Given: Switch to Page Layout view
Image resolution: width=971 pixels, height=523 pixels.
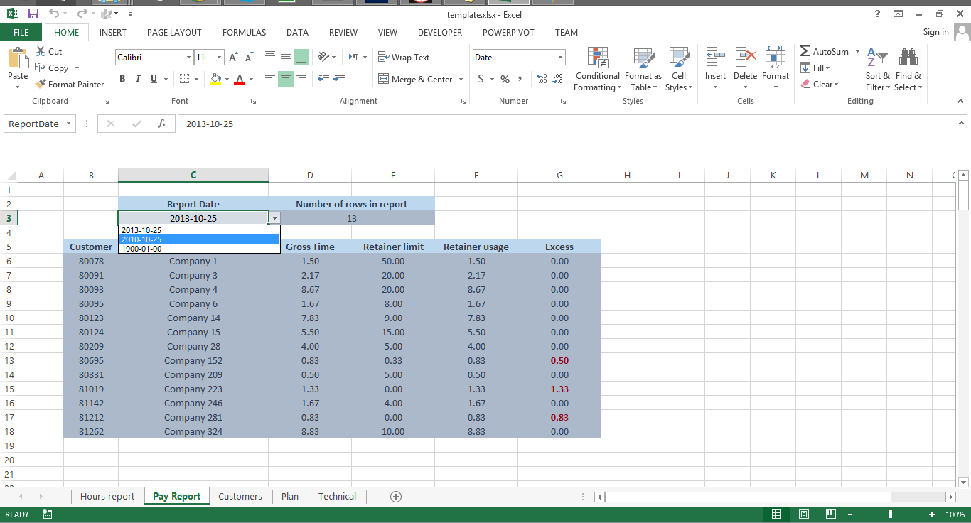Looking at the screenshot, I should 804,514.
